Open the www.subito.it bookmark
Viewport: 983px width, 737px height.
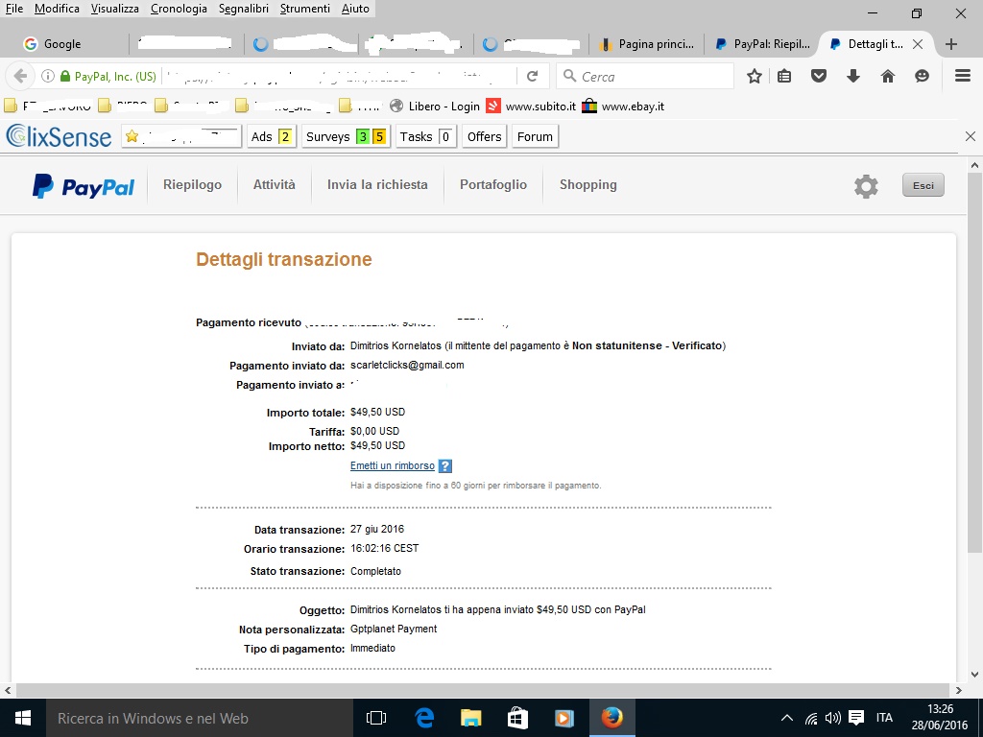click(531, 107)
